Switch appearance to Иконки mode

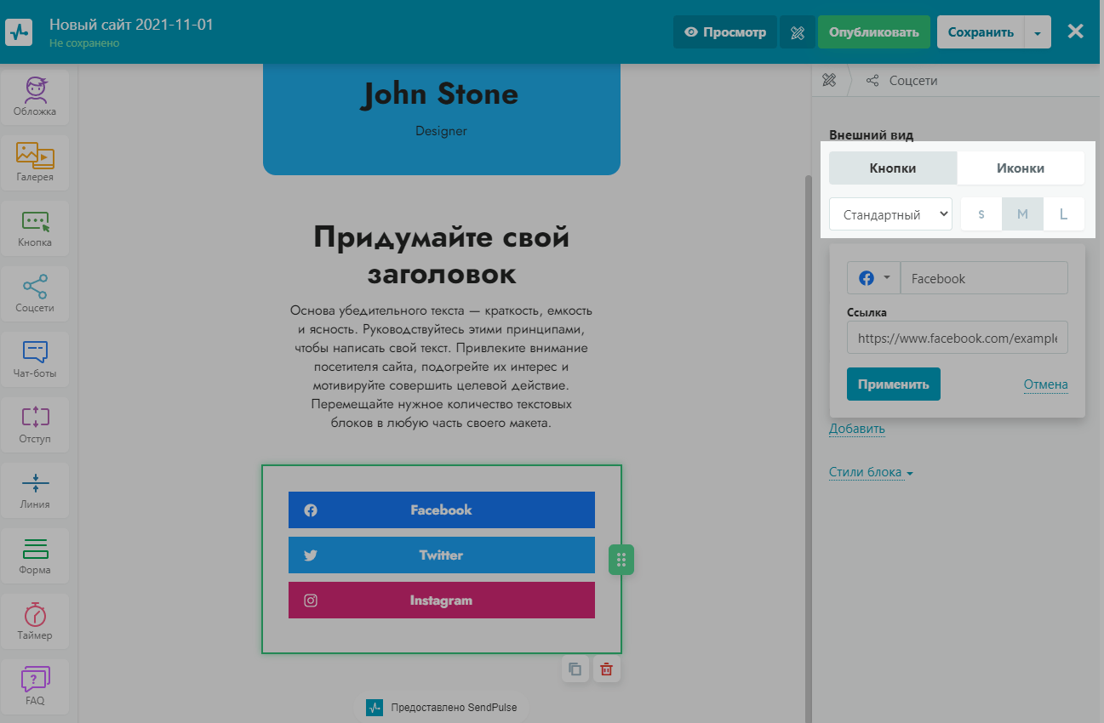[1021, 168]
